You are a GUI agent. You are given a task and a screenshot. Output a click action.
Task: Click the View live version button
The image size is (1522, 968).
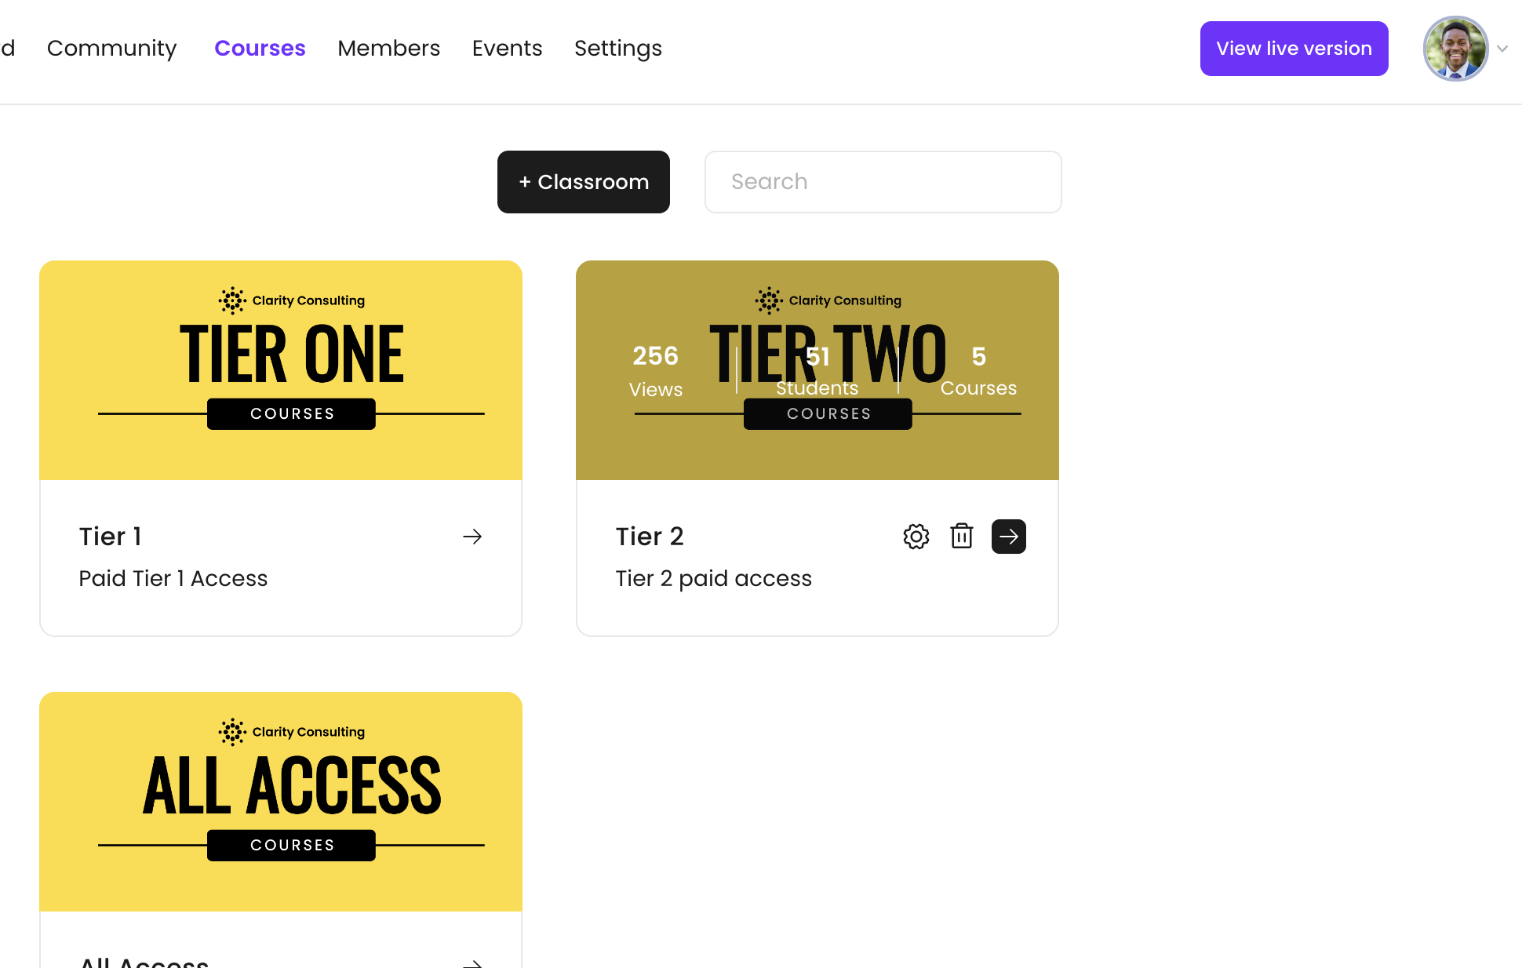1294,49
